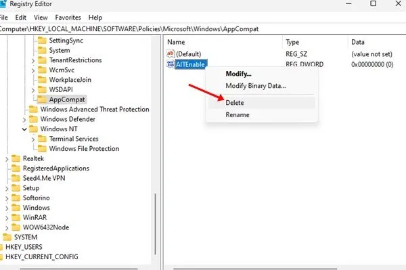The width and height of the screenshot is (406, 270).
Task: Click the tree pane horizontal scrollbar
Action: coord(78,269)
